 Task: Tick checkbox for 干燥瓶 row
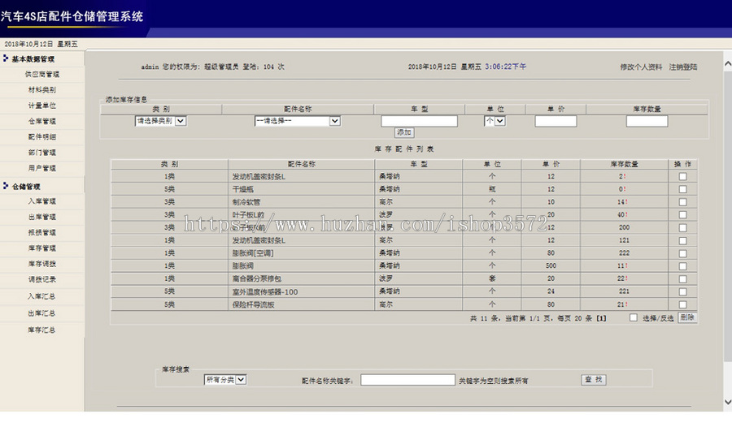pos(682,189)
